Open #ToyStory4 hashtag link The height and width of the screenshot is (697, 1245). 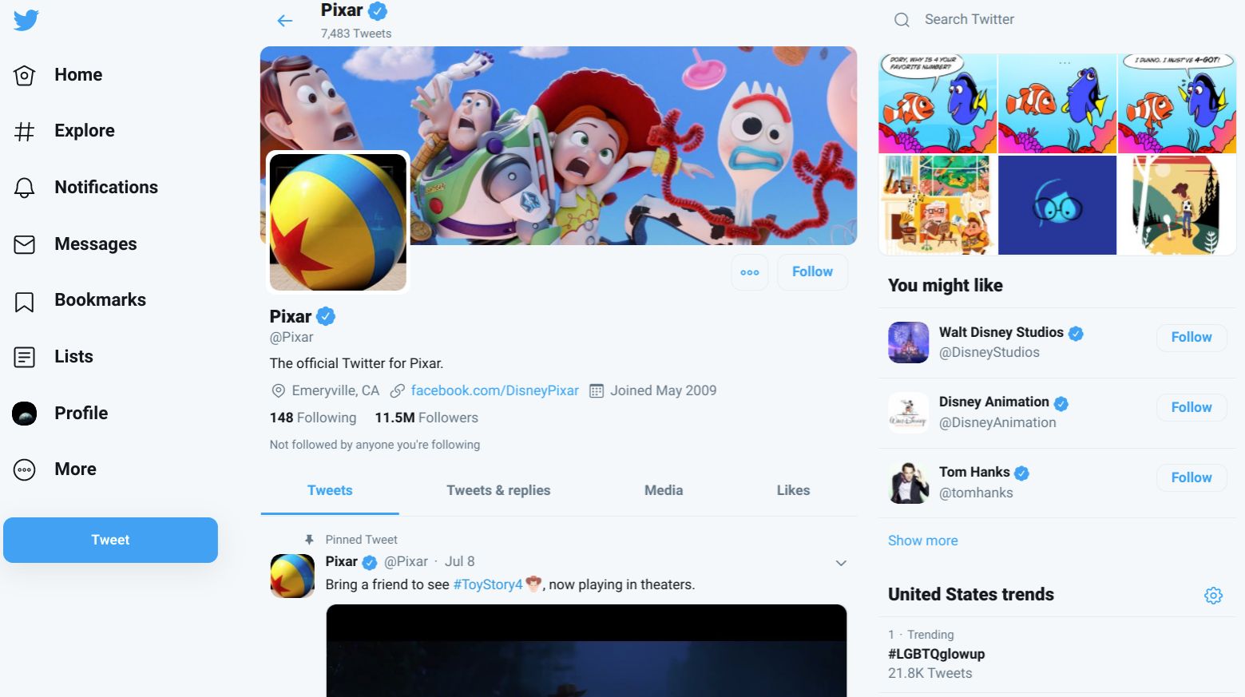488,584
